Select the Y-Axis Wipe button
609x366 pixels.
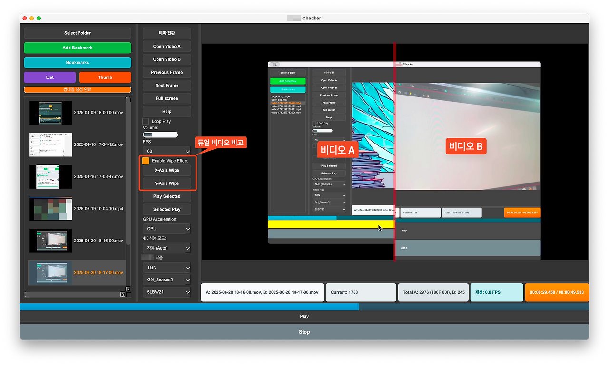[x=167, y=183]
